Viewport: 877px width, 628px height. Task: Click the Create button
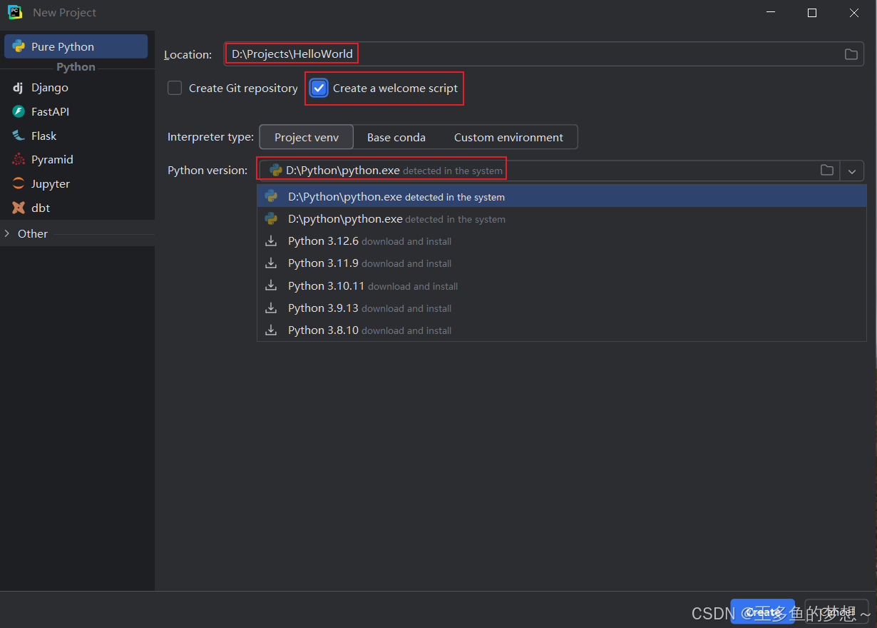(762, 612)
